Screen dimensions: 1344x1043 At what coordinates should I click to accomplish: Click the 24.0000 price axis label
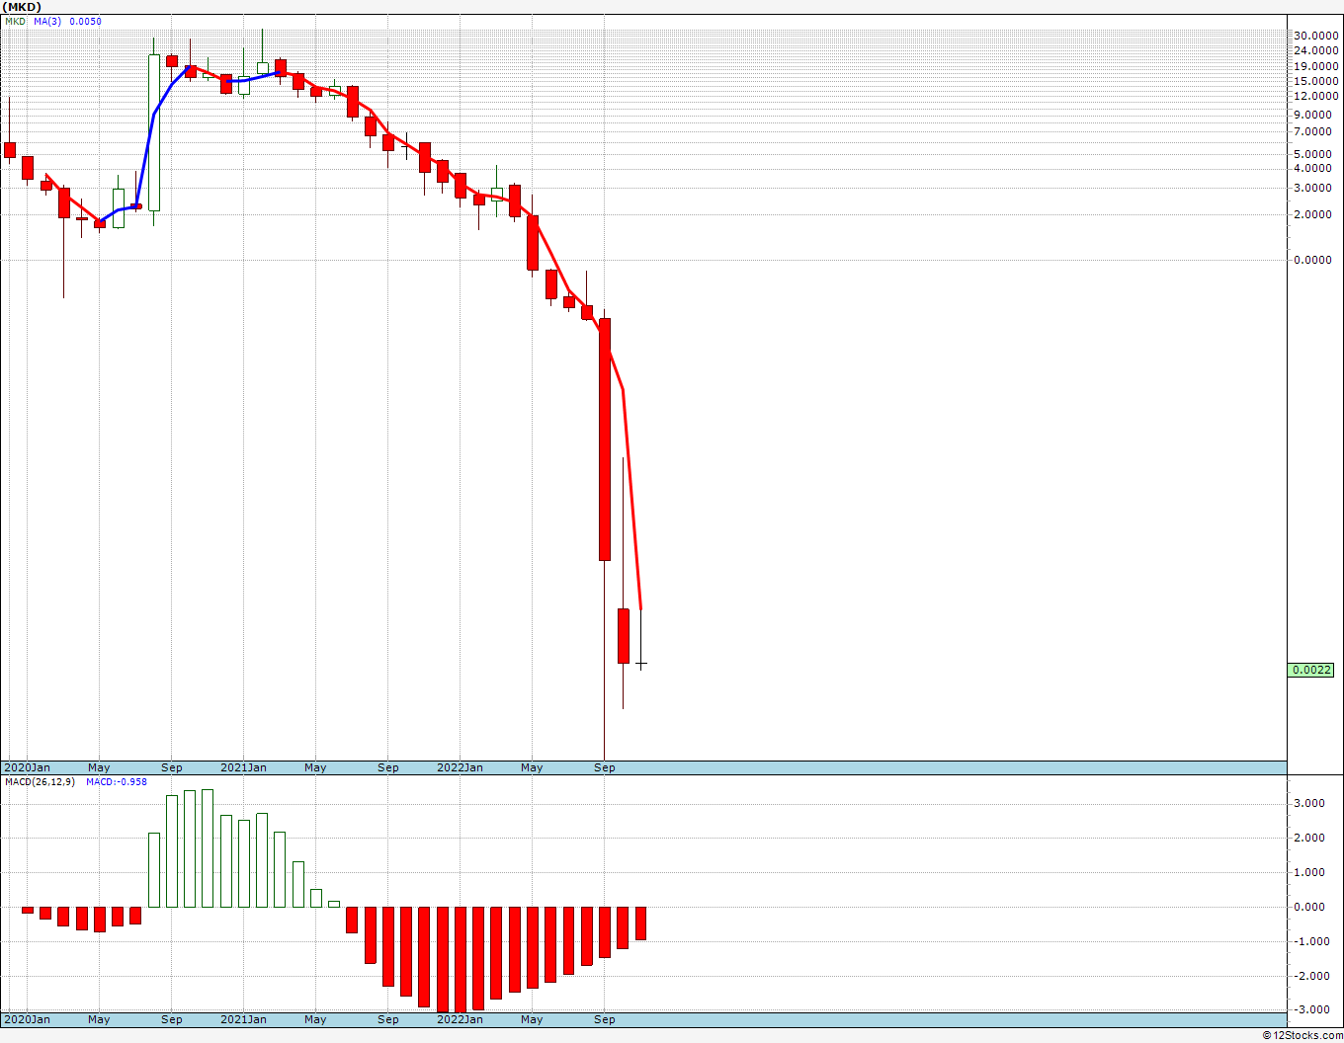(1316, 51)
